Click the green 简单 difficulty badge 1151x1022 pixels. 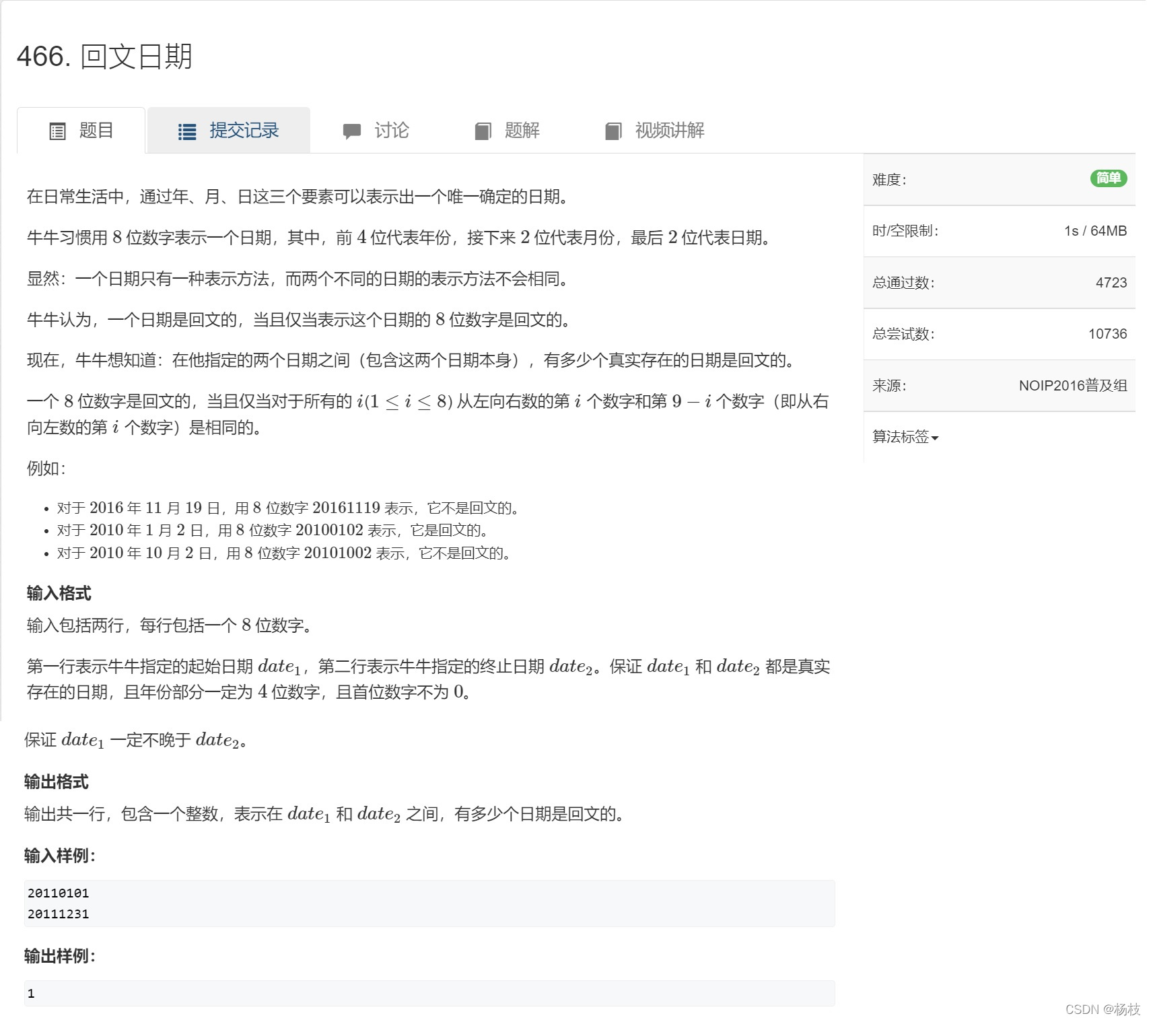point(1109,178)
